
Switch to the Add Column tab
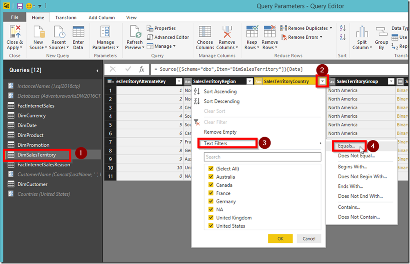(x=101, y=18)
